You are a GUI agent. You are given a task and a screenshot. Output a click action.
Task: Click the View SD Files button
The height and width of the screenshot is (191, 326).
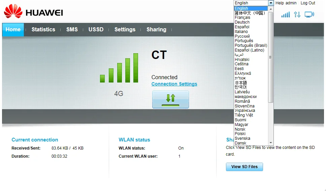[x=244, y=167]
